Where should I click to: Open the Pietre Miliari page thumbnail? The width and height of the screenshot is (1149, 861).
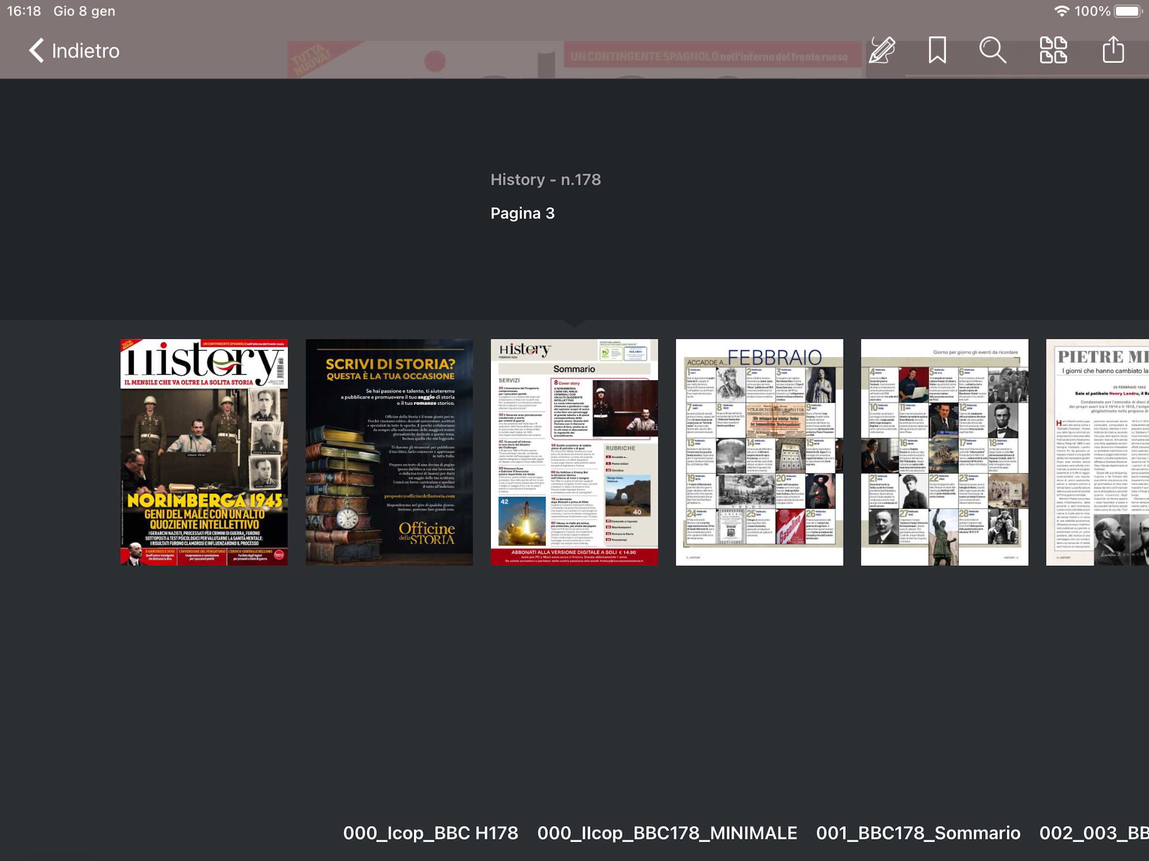1097,452
